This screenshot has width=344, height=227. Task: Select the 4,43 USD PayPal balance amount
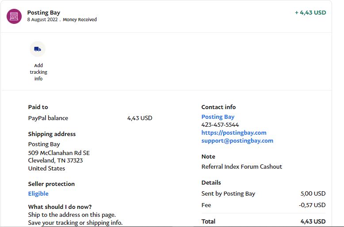coord(140,118)
